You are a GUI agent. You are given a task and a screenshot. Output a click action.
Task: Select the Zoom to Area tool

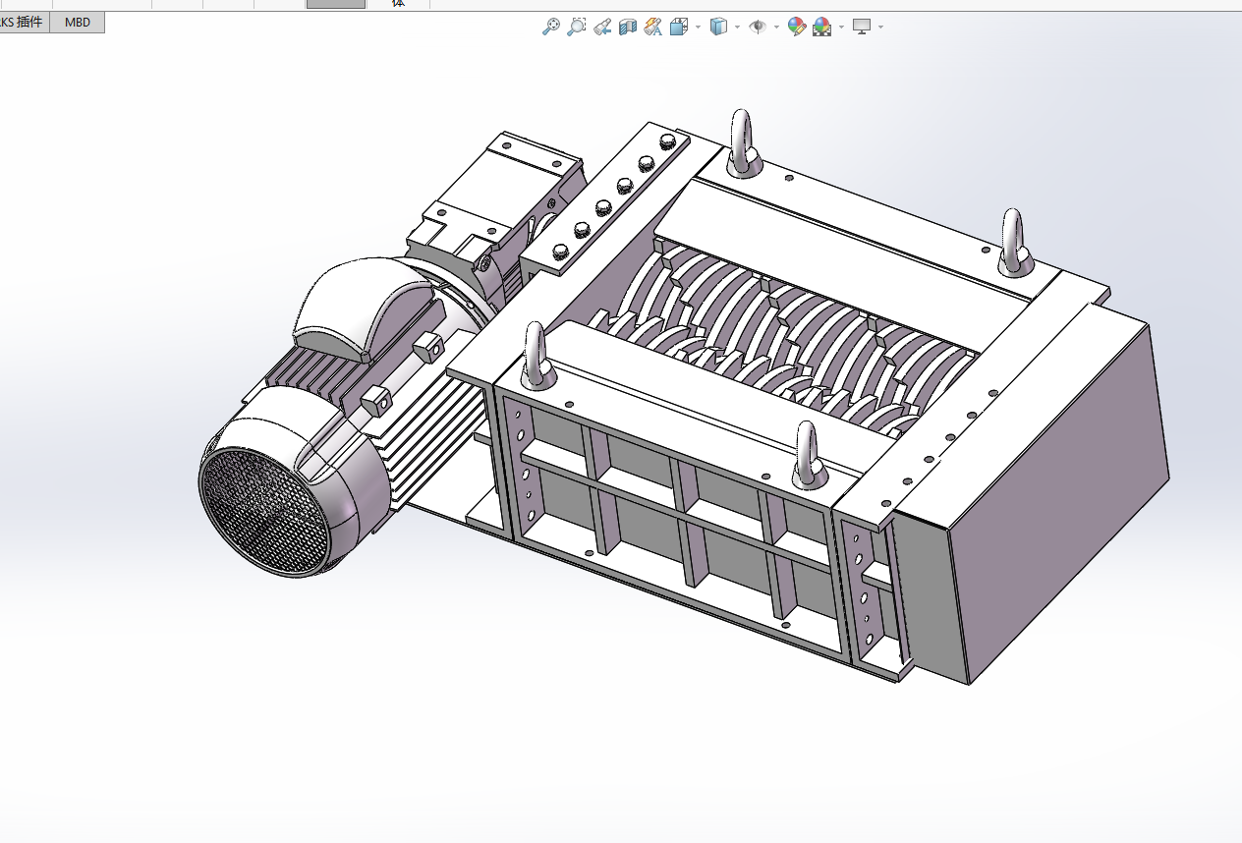577,27
